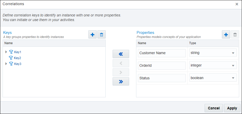Expand the Key1 tree node
The height and width of the screenshot is (114, 242).
point(6,52)
